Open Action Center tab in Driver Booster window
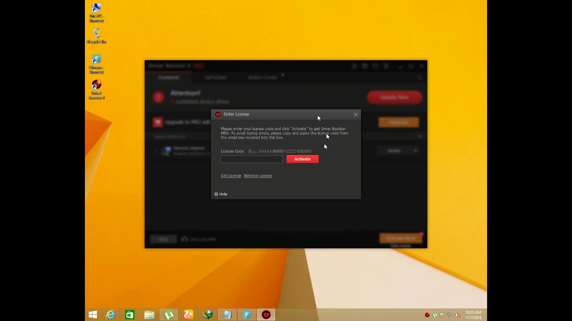Image resolution: width=572 pixels, height=321 pixels. click(x=263, y=77)
